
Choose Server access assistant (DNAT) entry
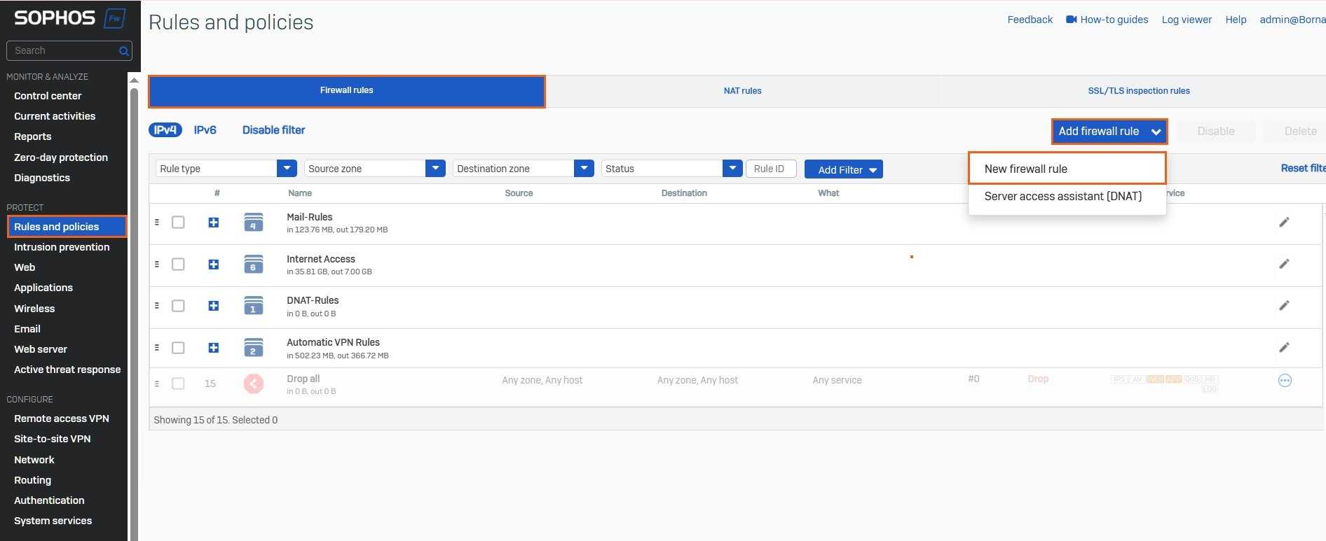coord(1062,196)
